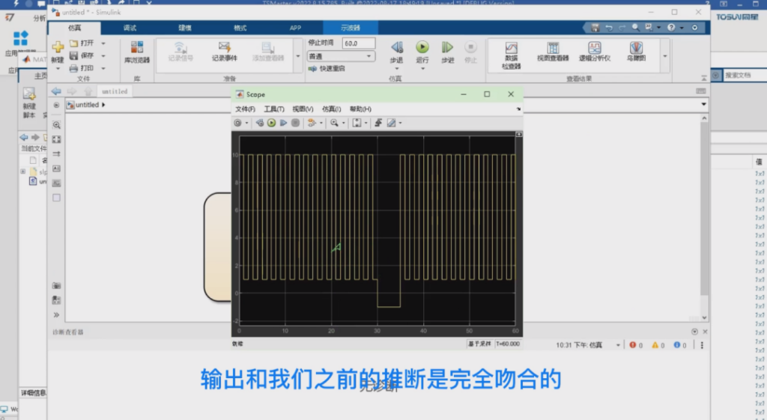
Task: Open the 库浏览器 Library Browser
Action: 136,51
